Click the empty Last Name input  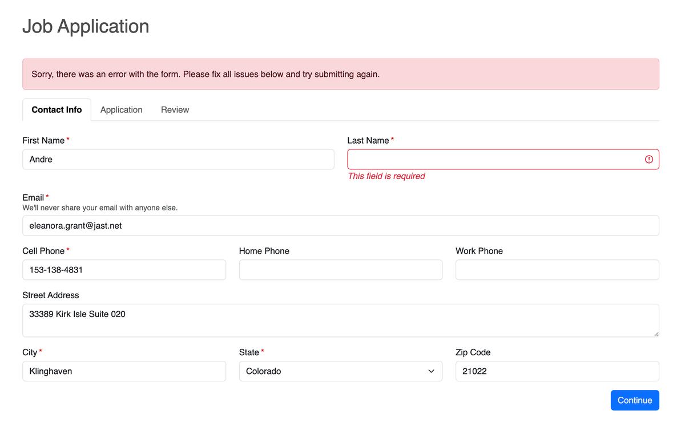[494, 160]
